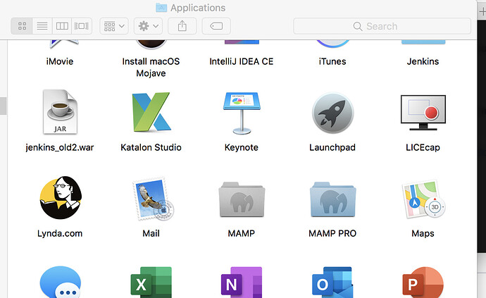
Task: Click the Search field
Action: 382,26
